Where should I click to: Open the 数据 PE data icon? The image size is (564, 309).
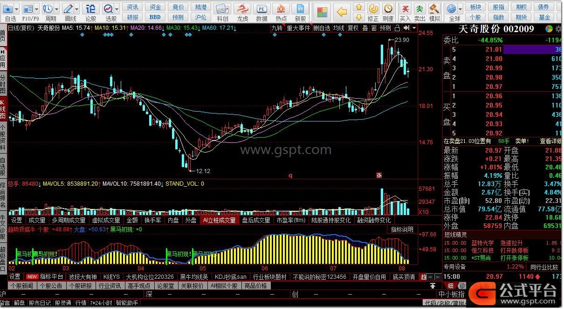click(x=262, y=9)
